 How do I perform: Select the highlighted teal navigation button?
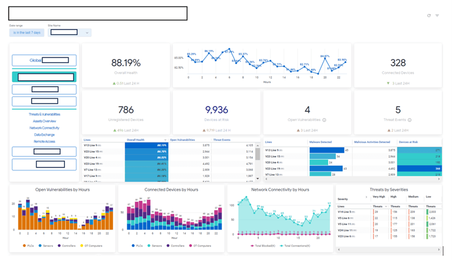point(44,77)
